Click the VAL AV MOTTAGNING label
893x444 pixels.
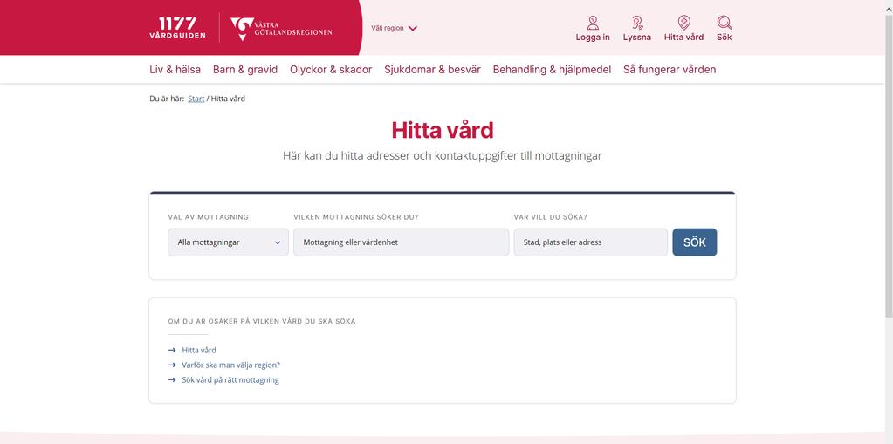point(209,217)
